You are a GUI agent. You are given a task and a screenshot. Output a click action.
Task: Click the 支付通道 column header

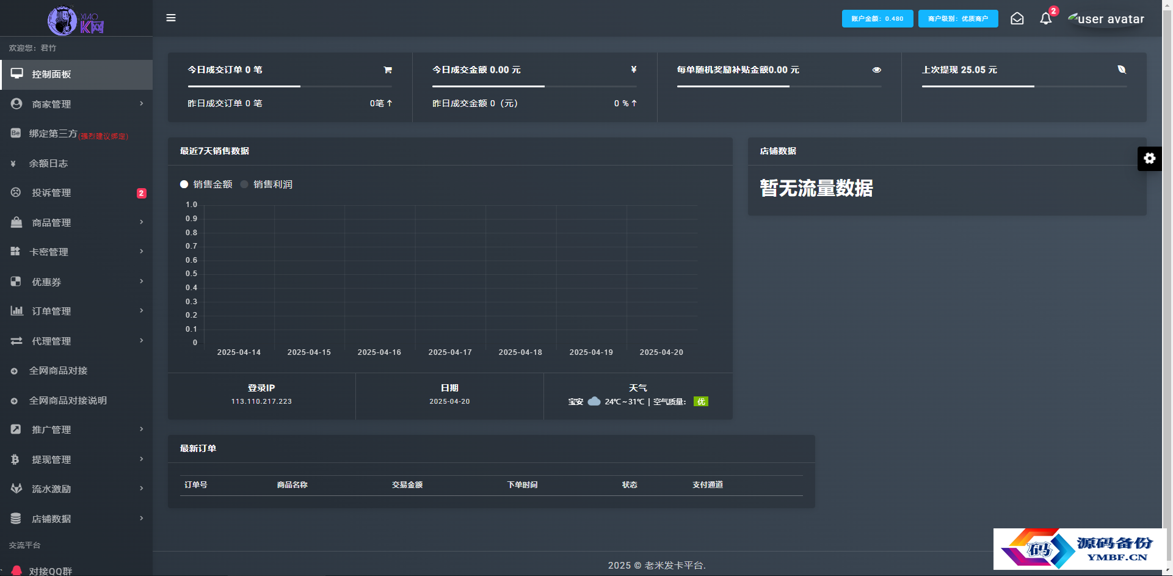point(708,485)
